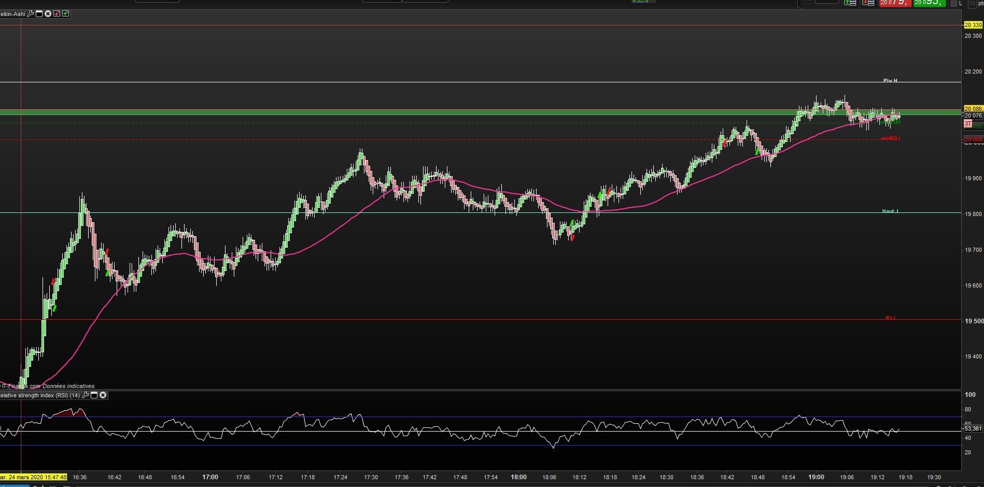This screenshot has height=487, width=984.
Task: Click the green up-arrow import icon
Action: 65,14
